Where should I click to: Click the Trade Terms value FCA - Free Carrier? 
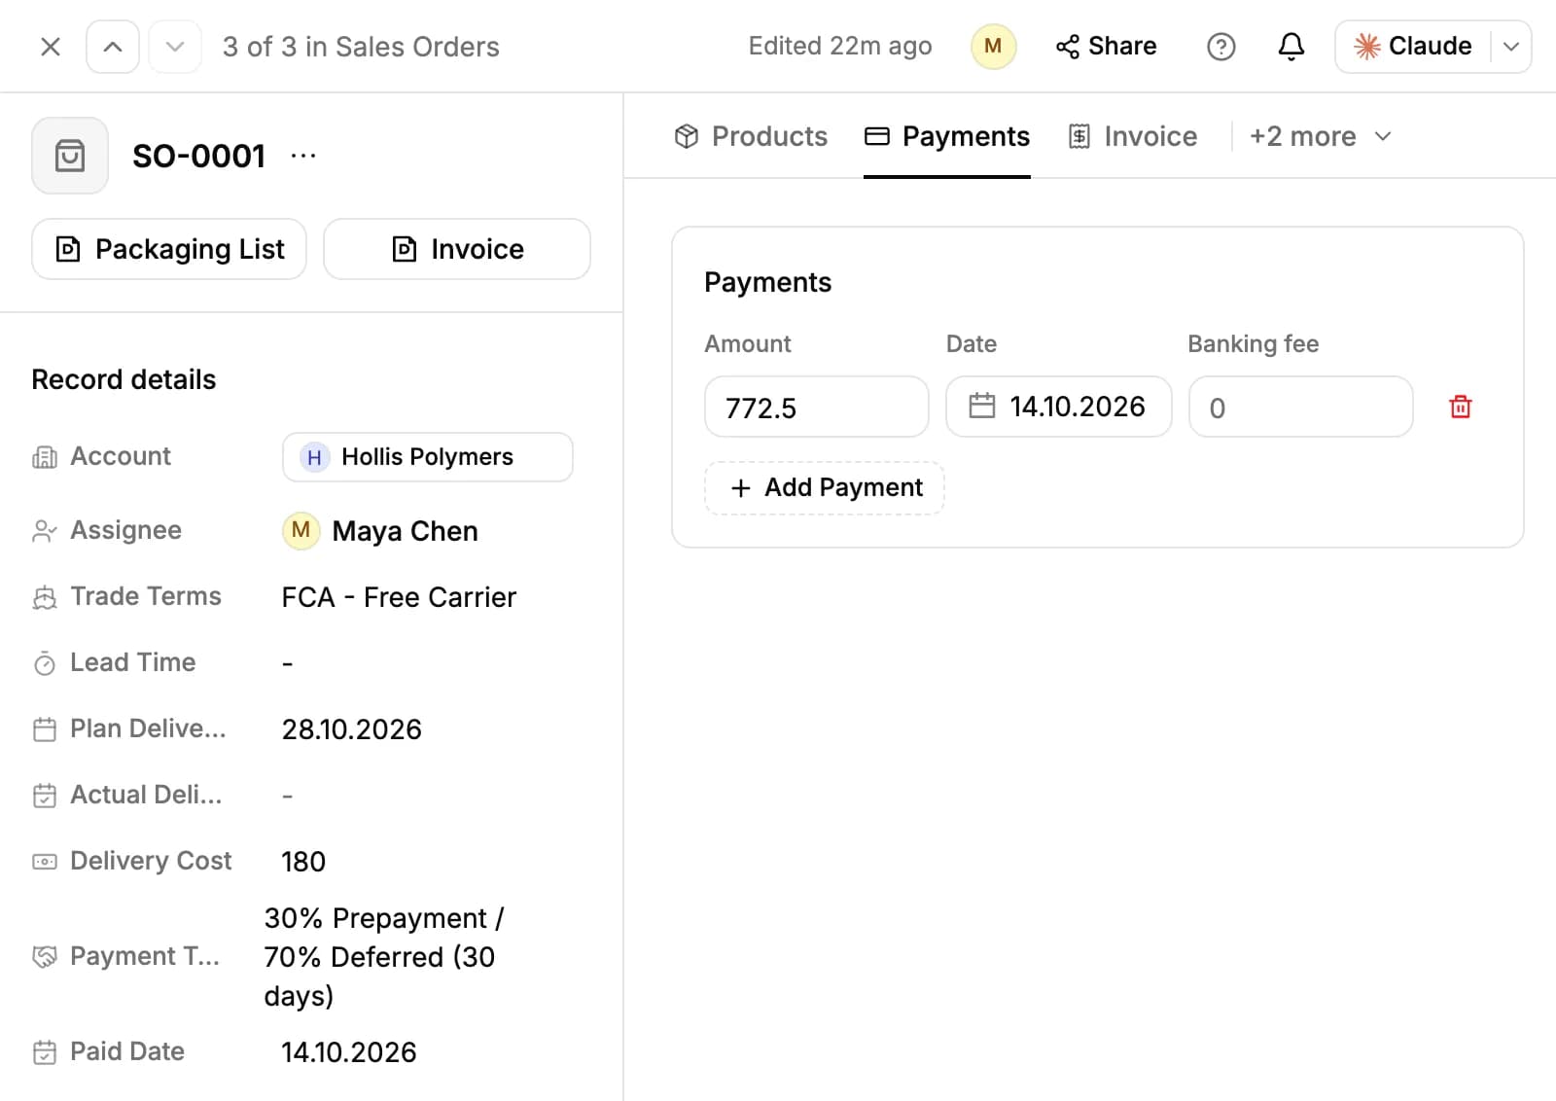click(399, 597)
